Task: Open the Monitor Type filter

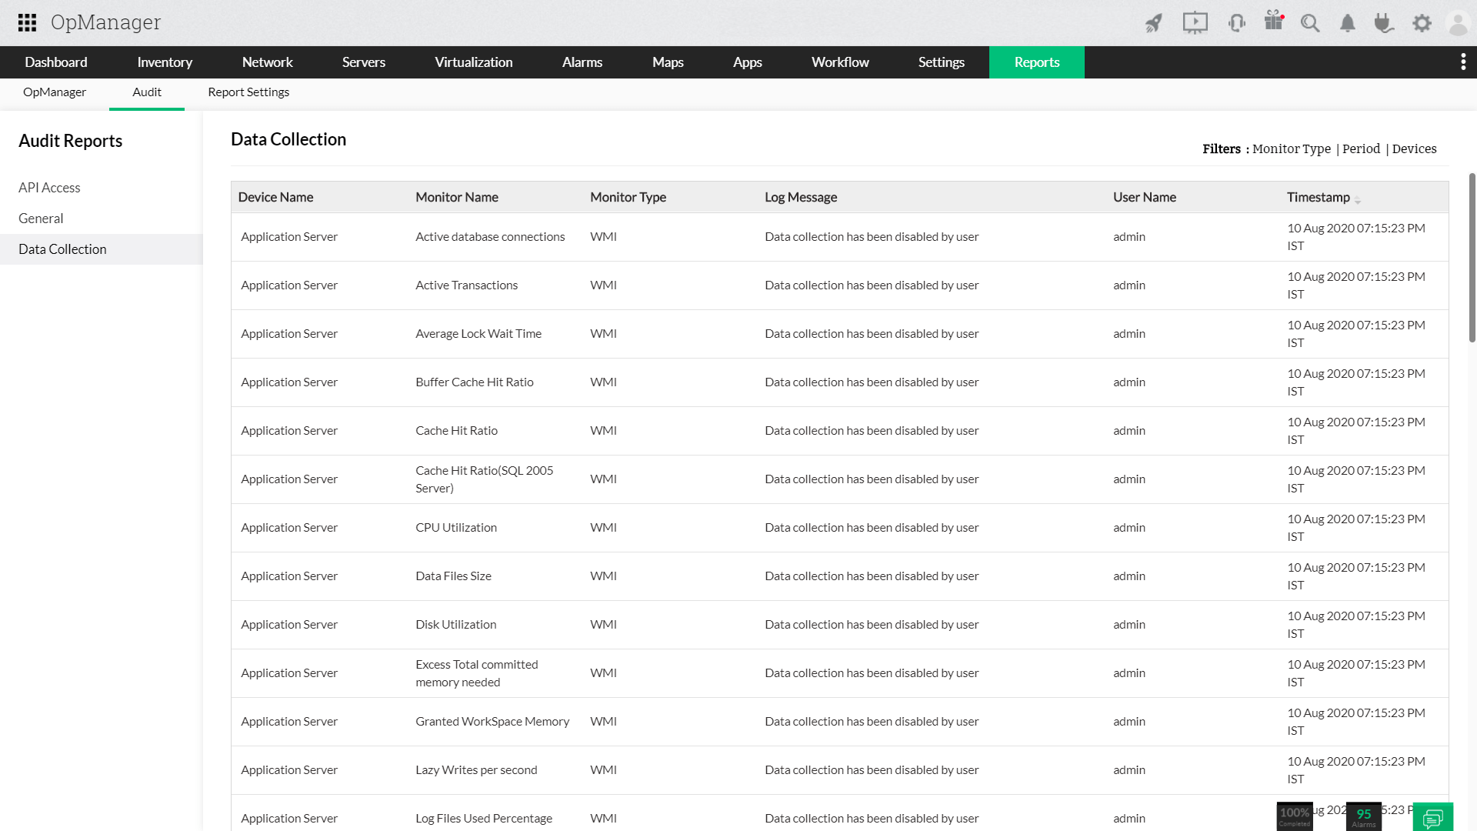Action: (1291, 149)
